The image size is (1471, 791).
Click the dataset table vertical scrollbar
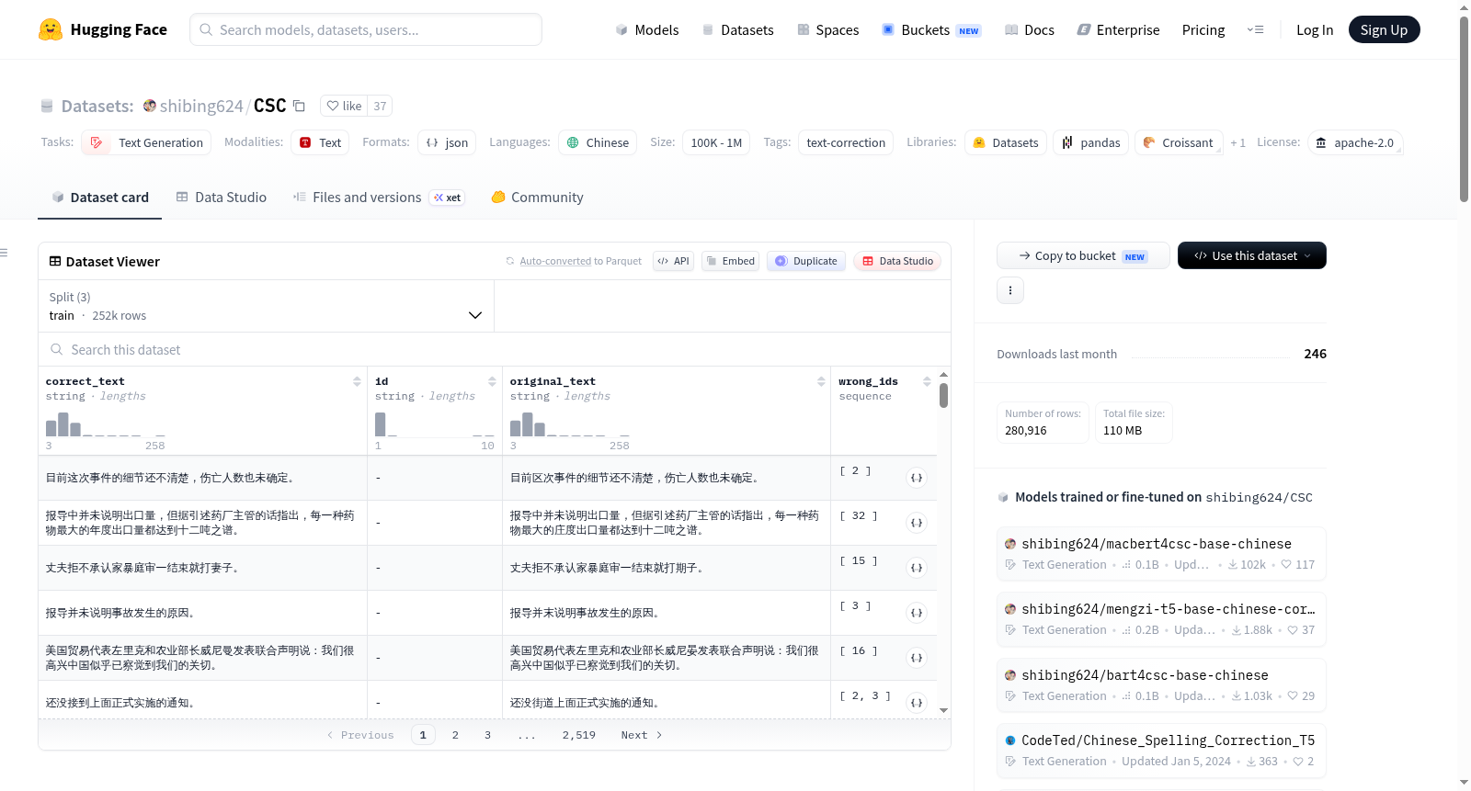943,395
